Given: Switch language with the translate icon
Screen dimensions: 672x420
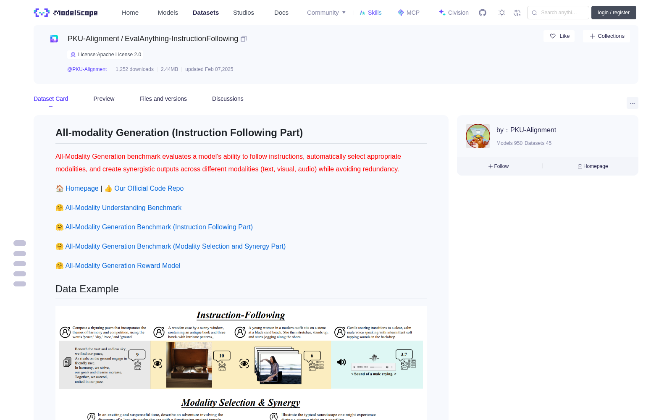Looking at the screenshot, I should tap(517, 13).
